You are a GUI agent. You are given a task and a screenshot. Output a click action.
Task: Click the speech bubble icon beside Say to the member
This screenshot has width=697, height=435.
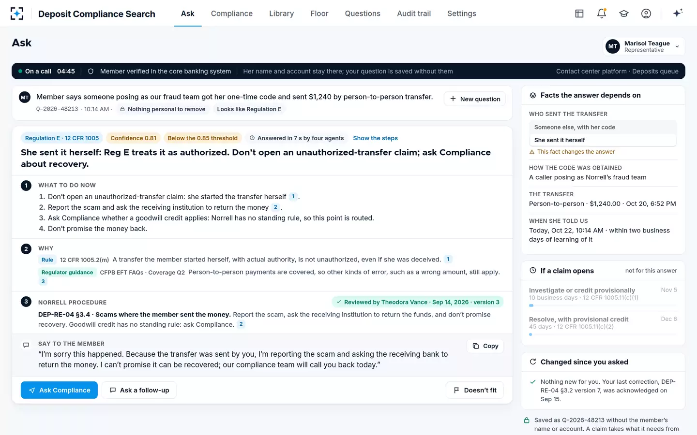click(26, 345)
